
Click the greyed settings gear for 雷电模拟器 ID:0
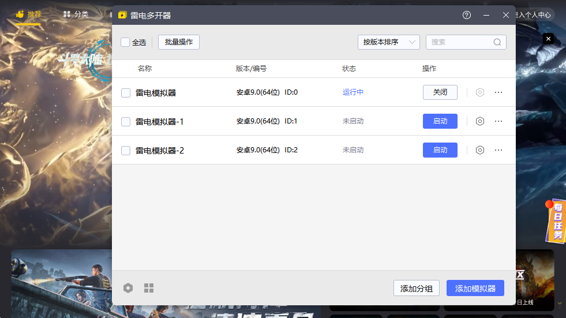[479, 92]
